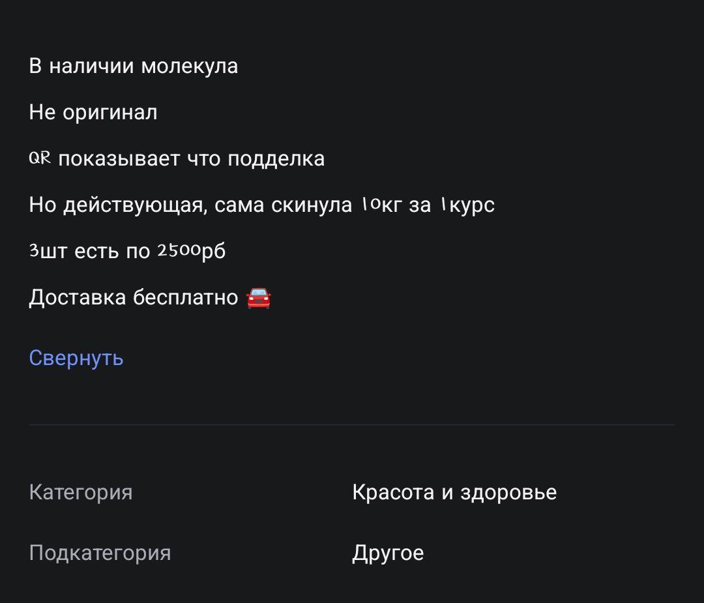Select the 'В наличии молекула' heading line
The height and width of the screenshot is (603, 704).
click(x=134, y=65)
